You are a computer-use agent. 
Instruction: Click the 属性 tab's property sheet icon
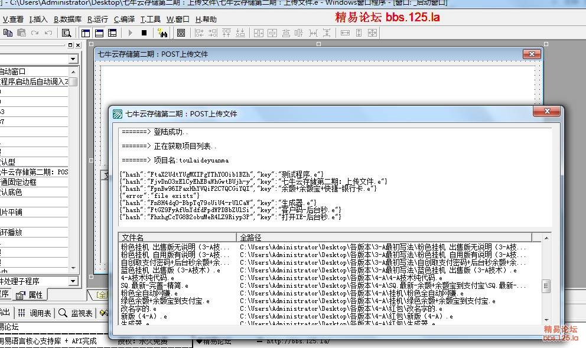(20, 295)
